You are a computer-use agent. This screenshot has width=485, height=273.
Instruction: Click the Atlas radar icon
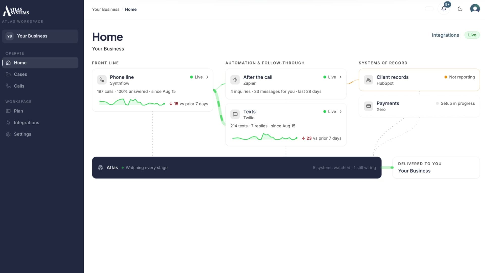101,168
